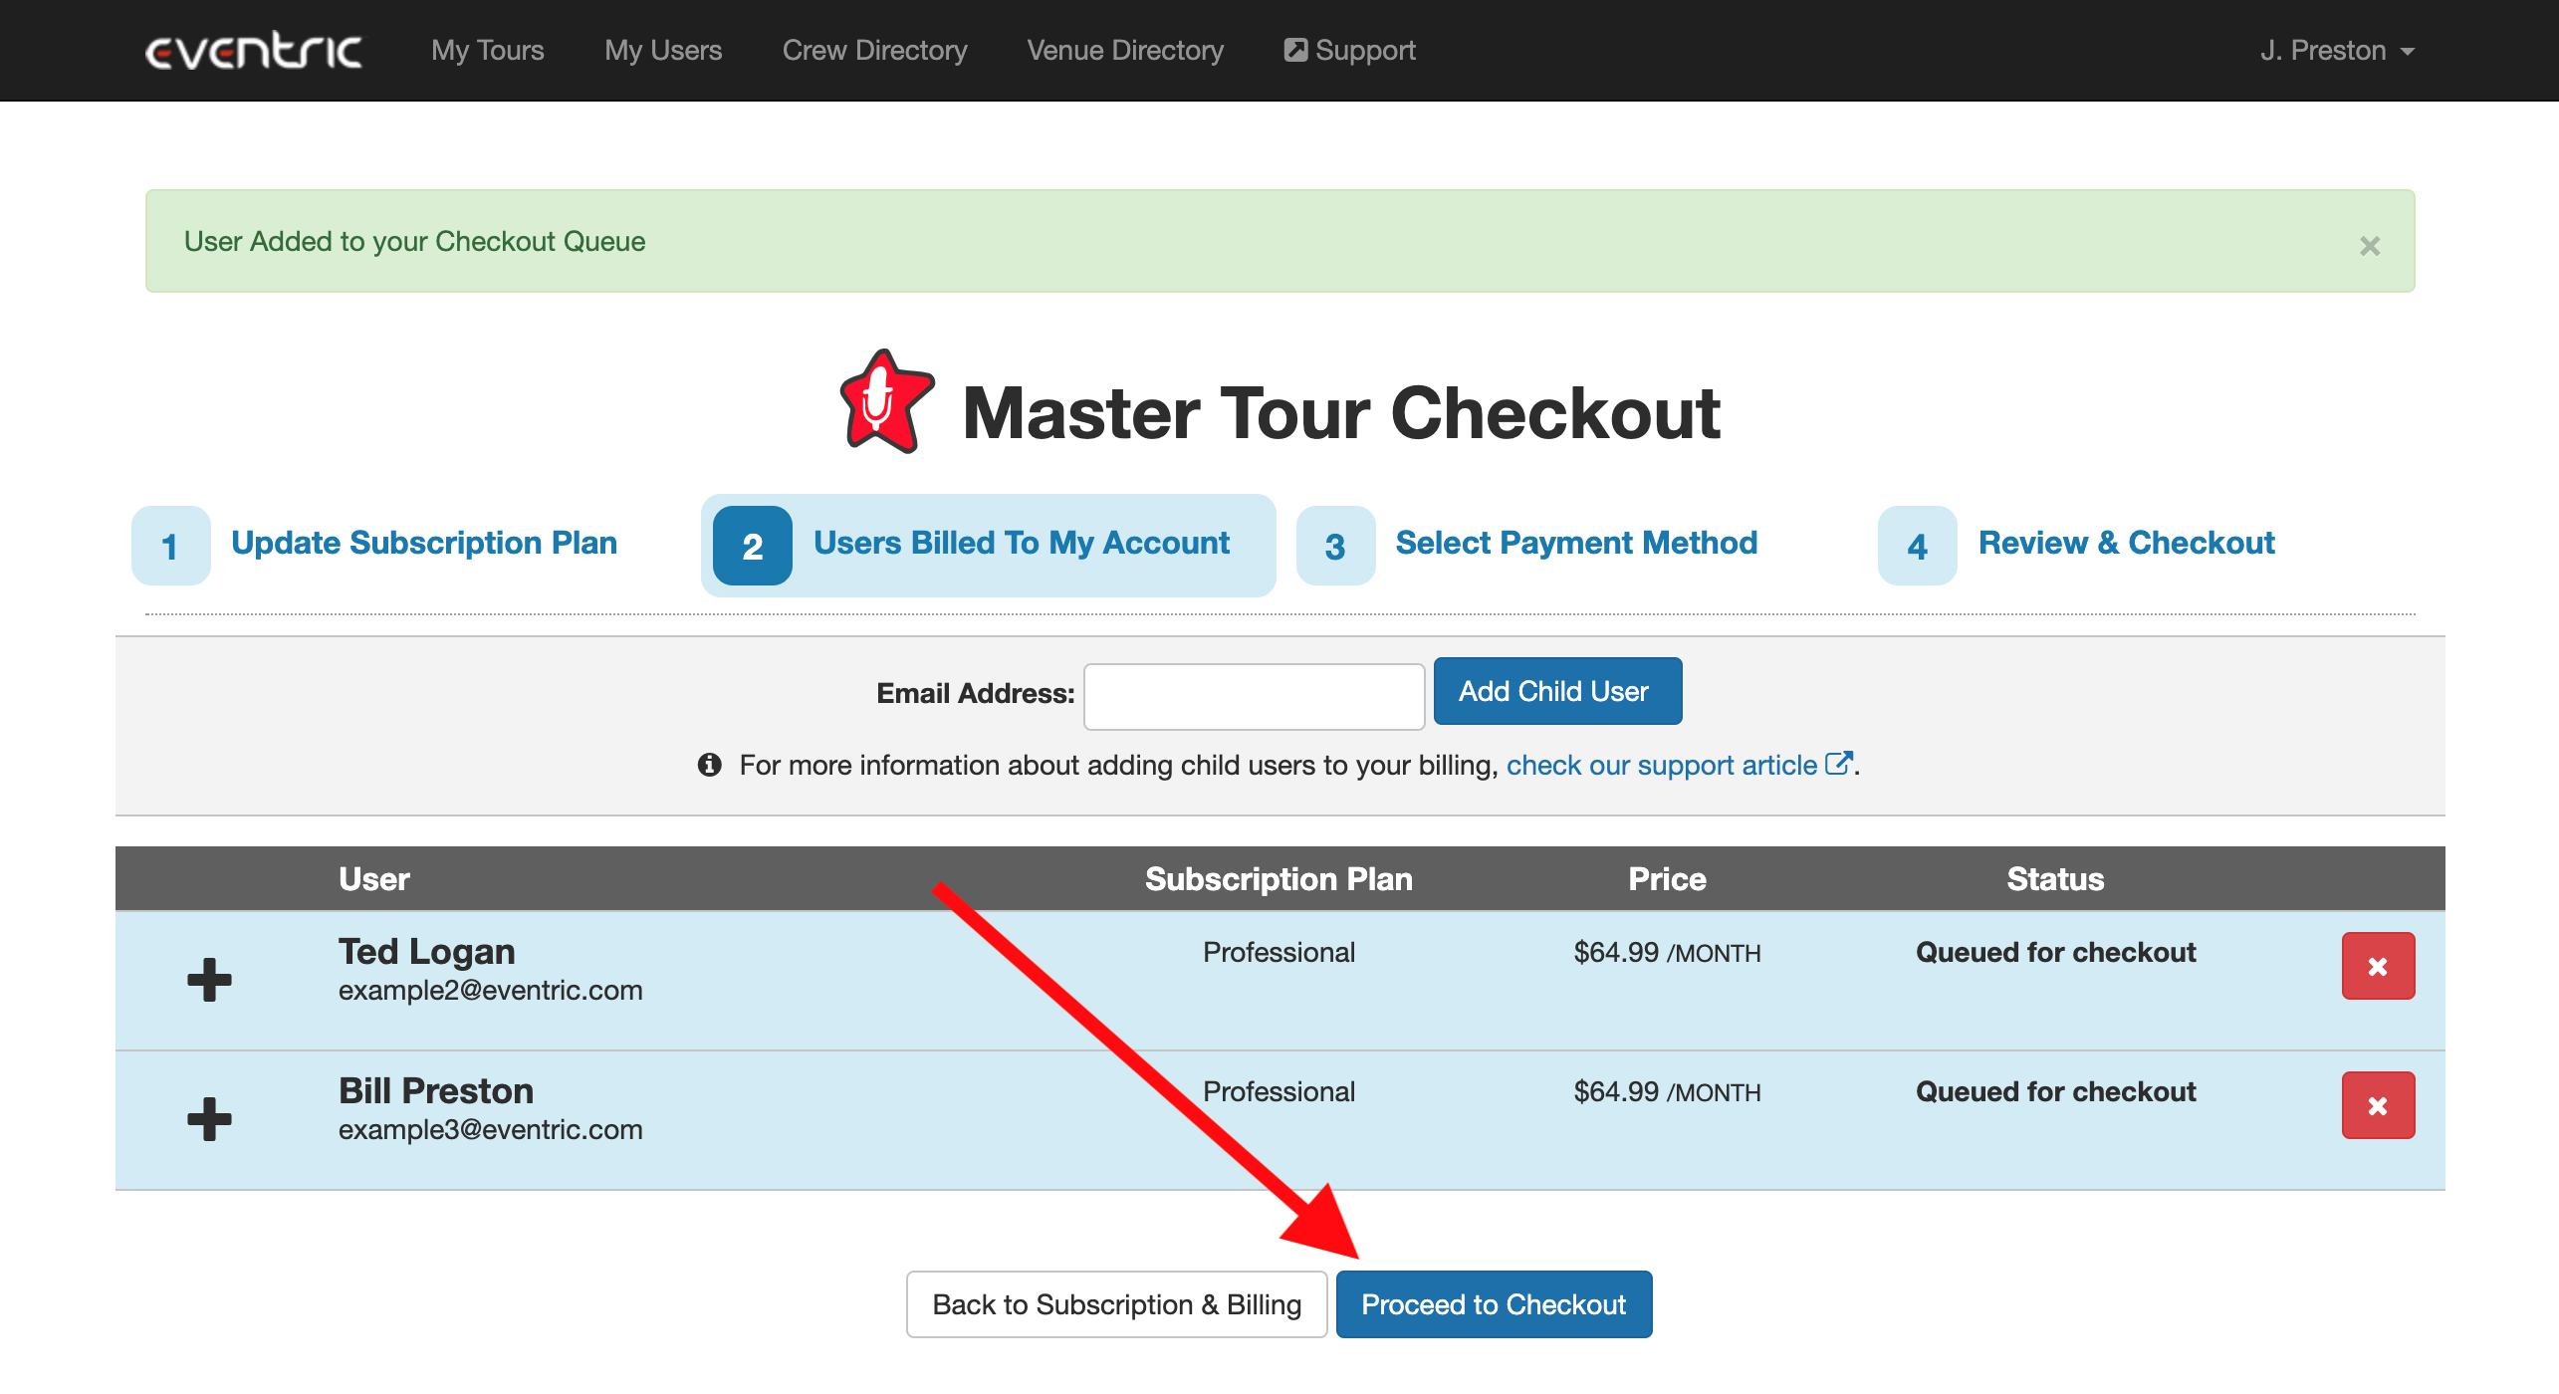This screenshot has height=1394, width=2559.
Task: Click Bill Preston's $64.99 price cell
Action: point(1667,1092)
